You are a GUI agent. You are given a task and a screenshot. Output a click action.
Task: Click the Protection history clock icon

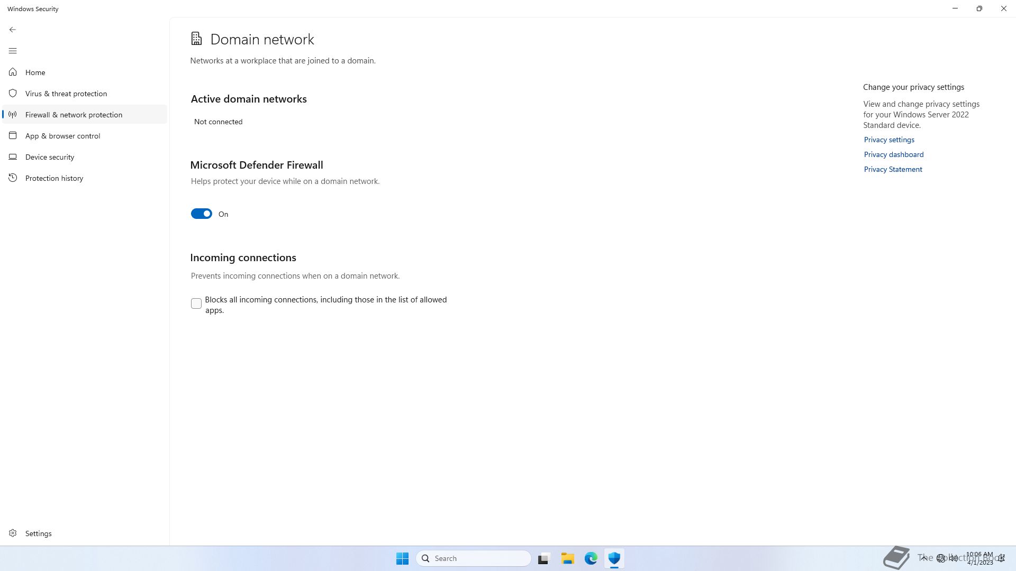pyautogui.click(x=13, y=178)
